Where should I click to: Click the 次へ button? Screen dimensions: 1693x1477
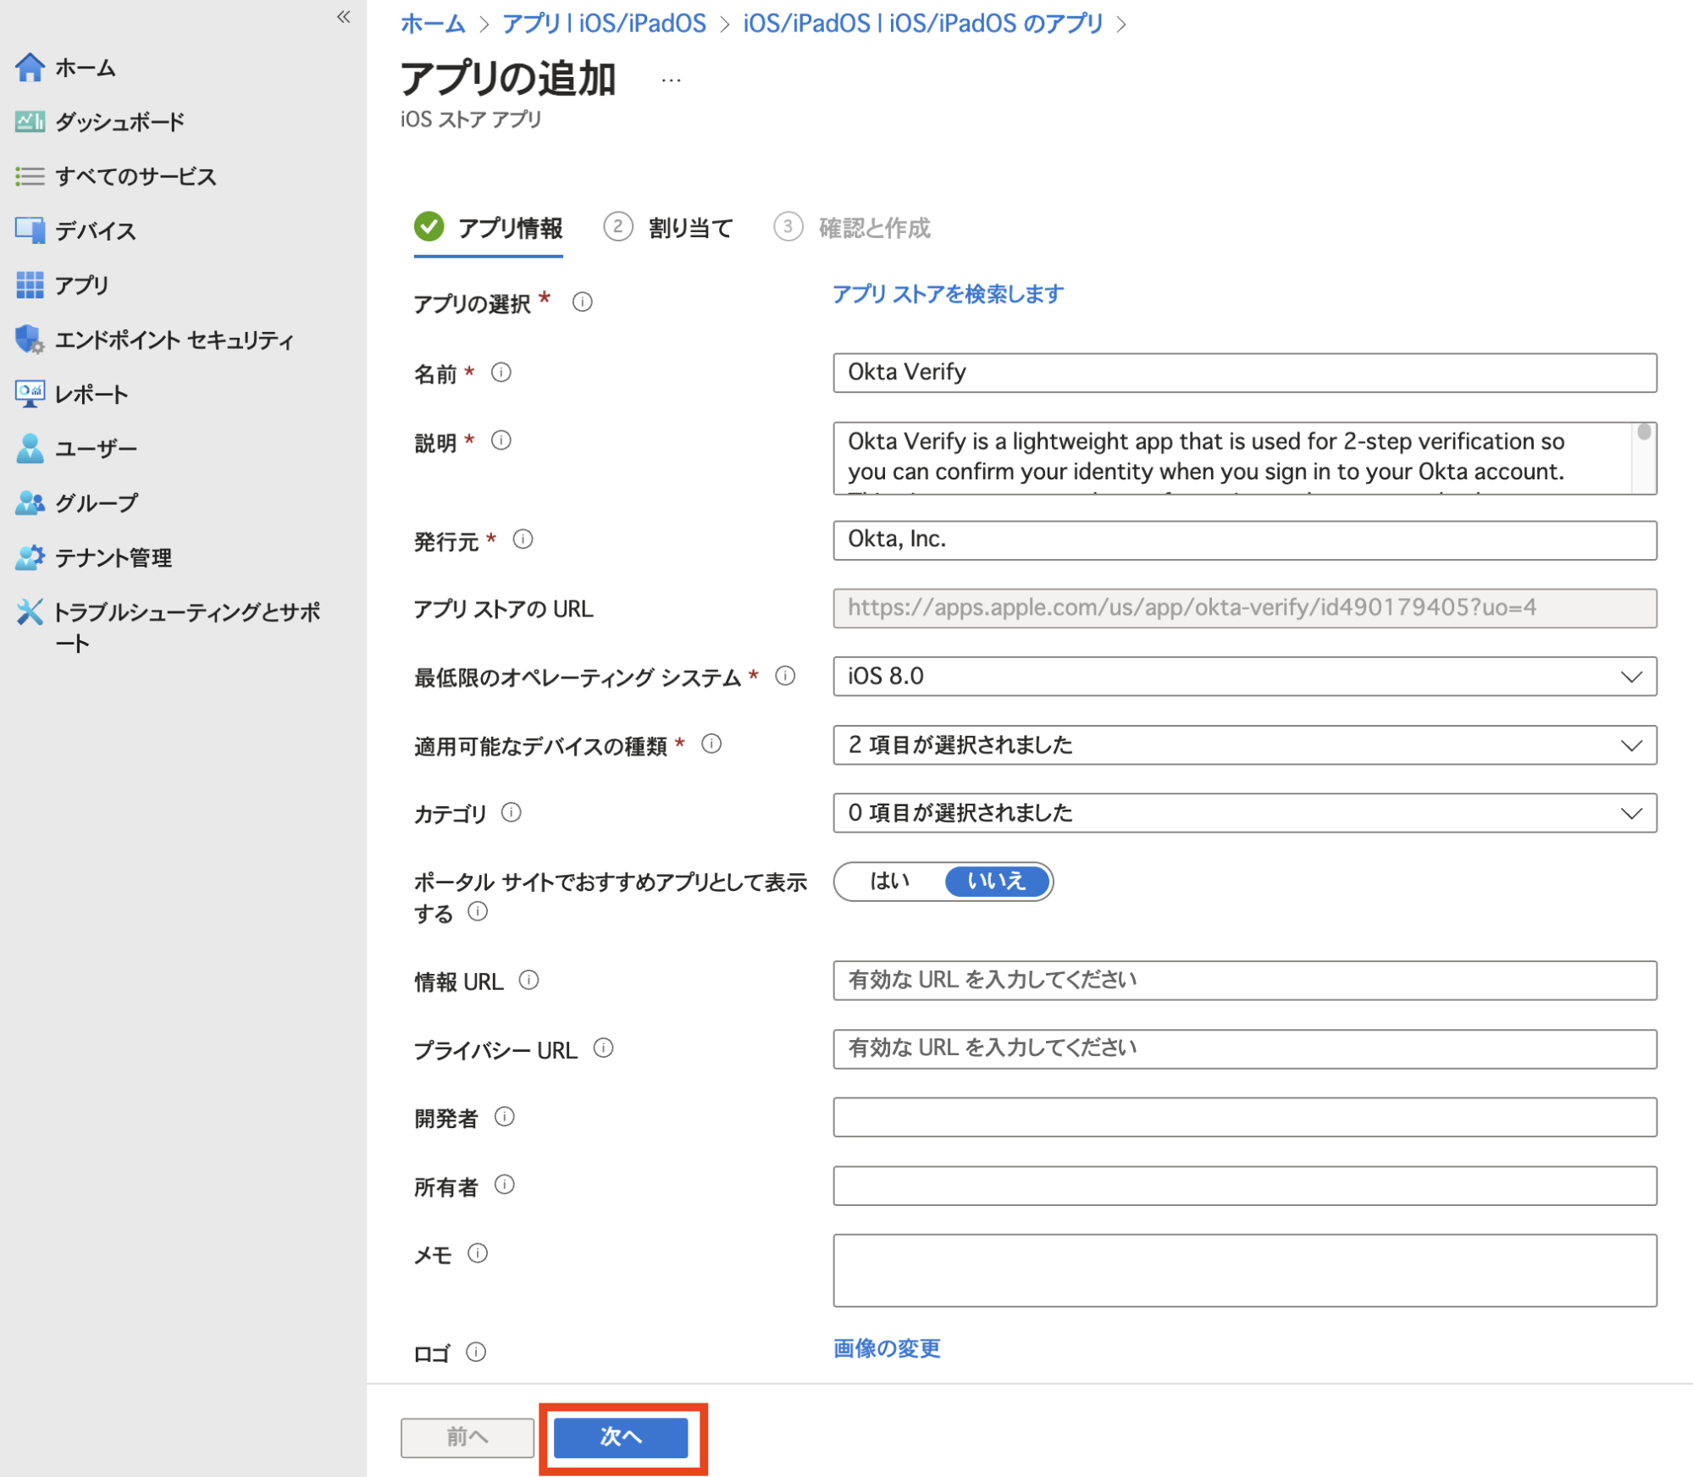click(x=621, y=1436)
